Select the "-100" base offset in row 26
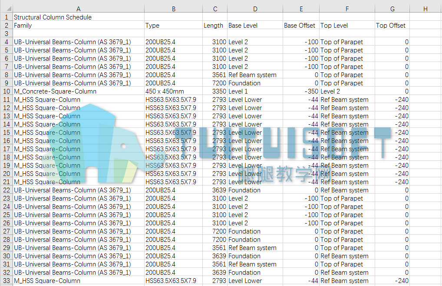442x286 pixels. click(x=301, y=223)
